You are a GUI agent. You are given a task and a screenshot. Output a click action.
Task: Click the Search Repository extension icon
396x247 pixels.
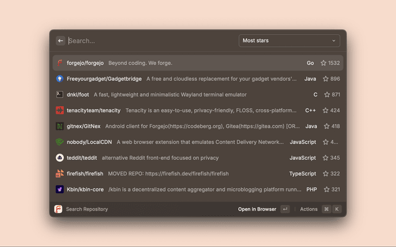pyautogui.click(x=58, y=209)
